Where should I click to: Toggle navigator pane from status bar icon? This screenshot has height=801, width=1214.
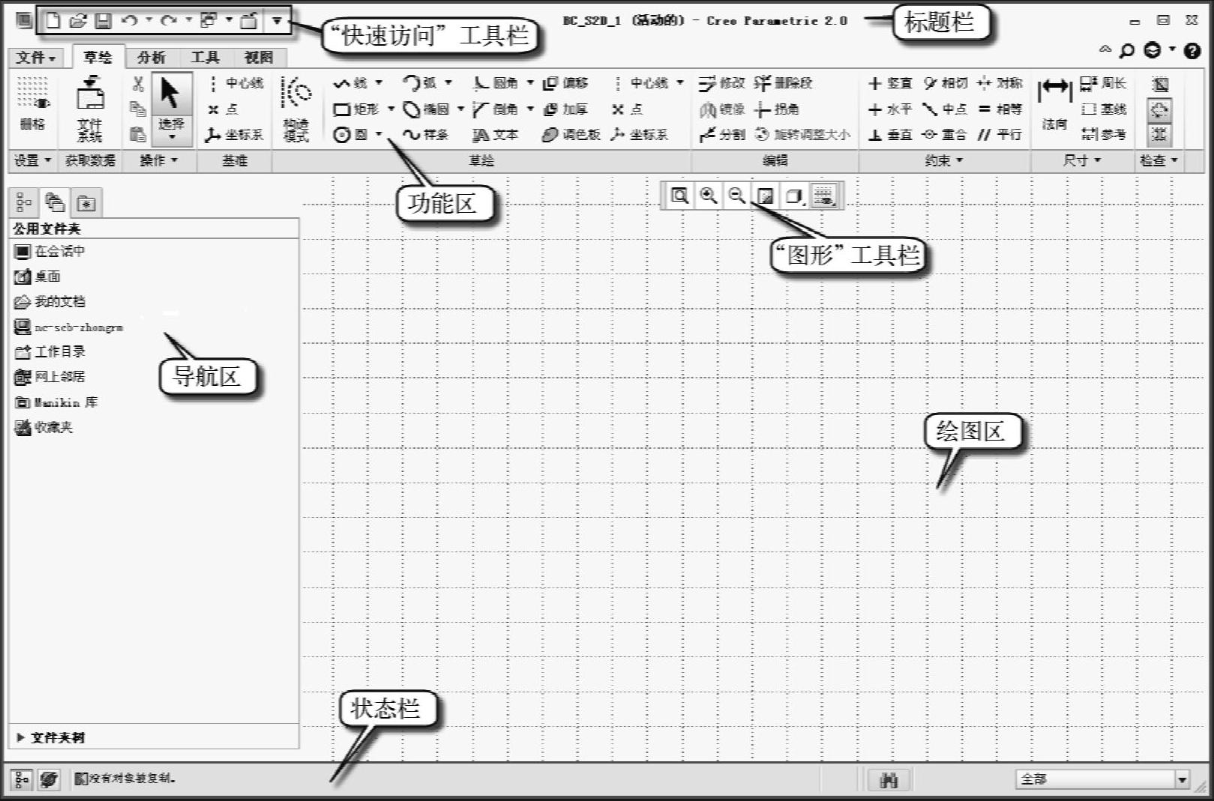22,779
